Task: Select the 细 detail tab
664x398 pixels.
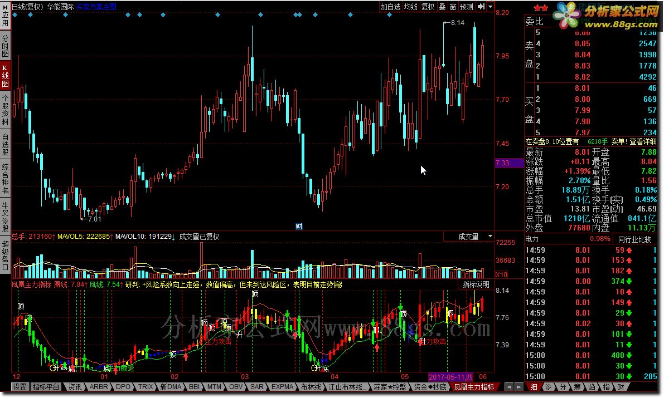Action: [534, 386]
